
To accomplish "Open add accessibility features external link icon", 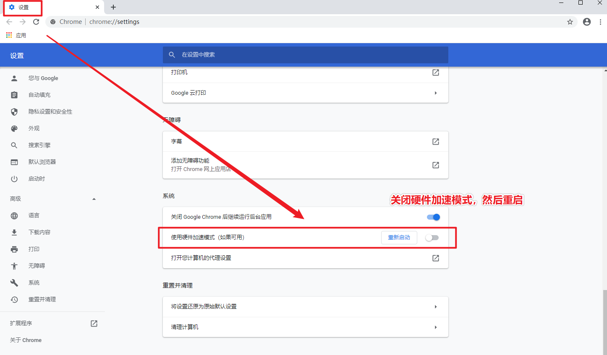I will click(436, 165).
